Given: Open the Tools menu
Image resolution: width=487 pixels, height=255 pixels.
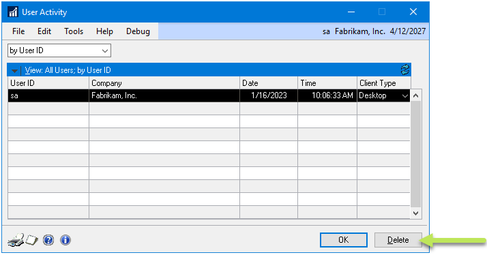Looking at the screenshot, I should (x=74, y=31).
